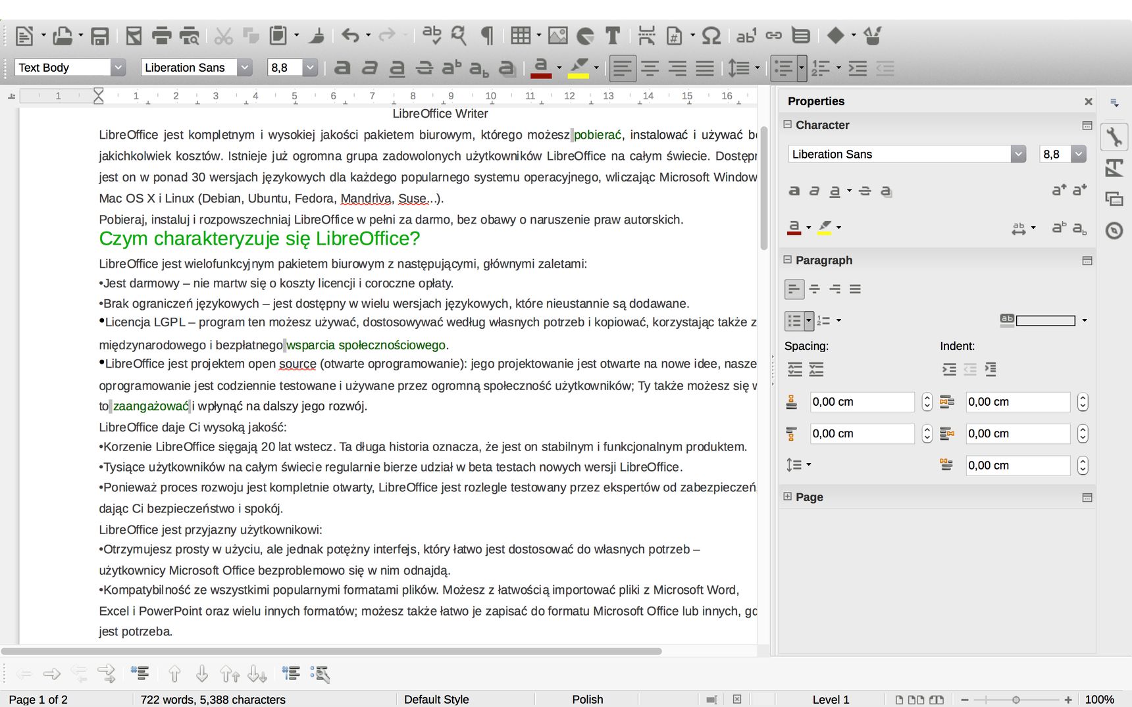1132x707 pixels.
Task: Open line spacing dropdown in toolbar
Action: click(758, 68)
